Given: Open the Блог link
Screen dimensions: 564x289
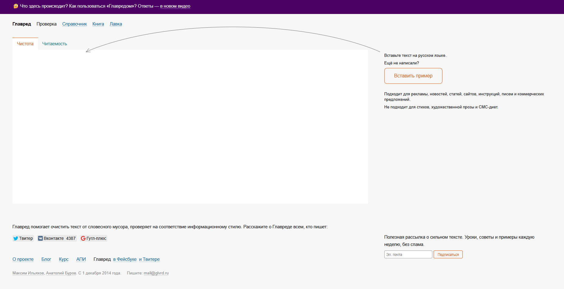Looking at the screenshot, I should pyautogui.click(x=46, y=259).
